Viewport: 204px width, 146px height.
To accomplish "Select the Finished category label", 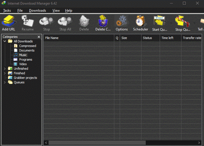I will pos(19,73).
